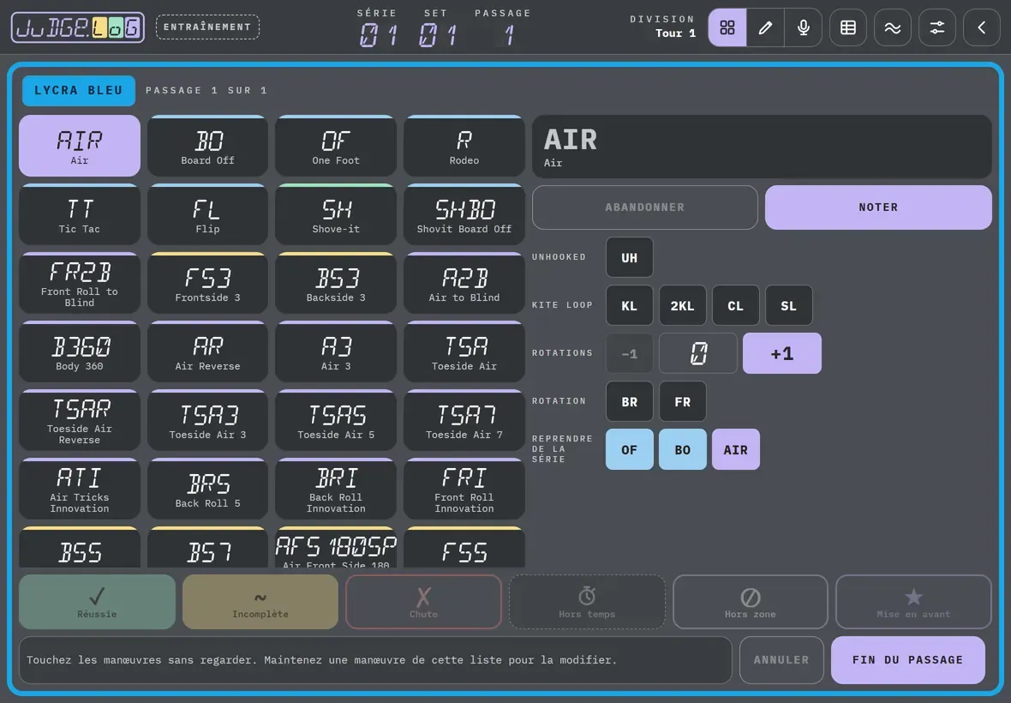Choose the Rodeo trick tile
1011x703 pixels.
coord(464,146)
